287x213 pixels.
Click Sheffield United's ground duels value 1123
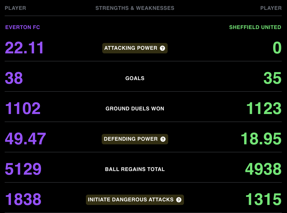[x=264, y=108]
